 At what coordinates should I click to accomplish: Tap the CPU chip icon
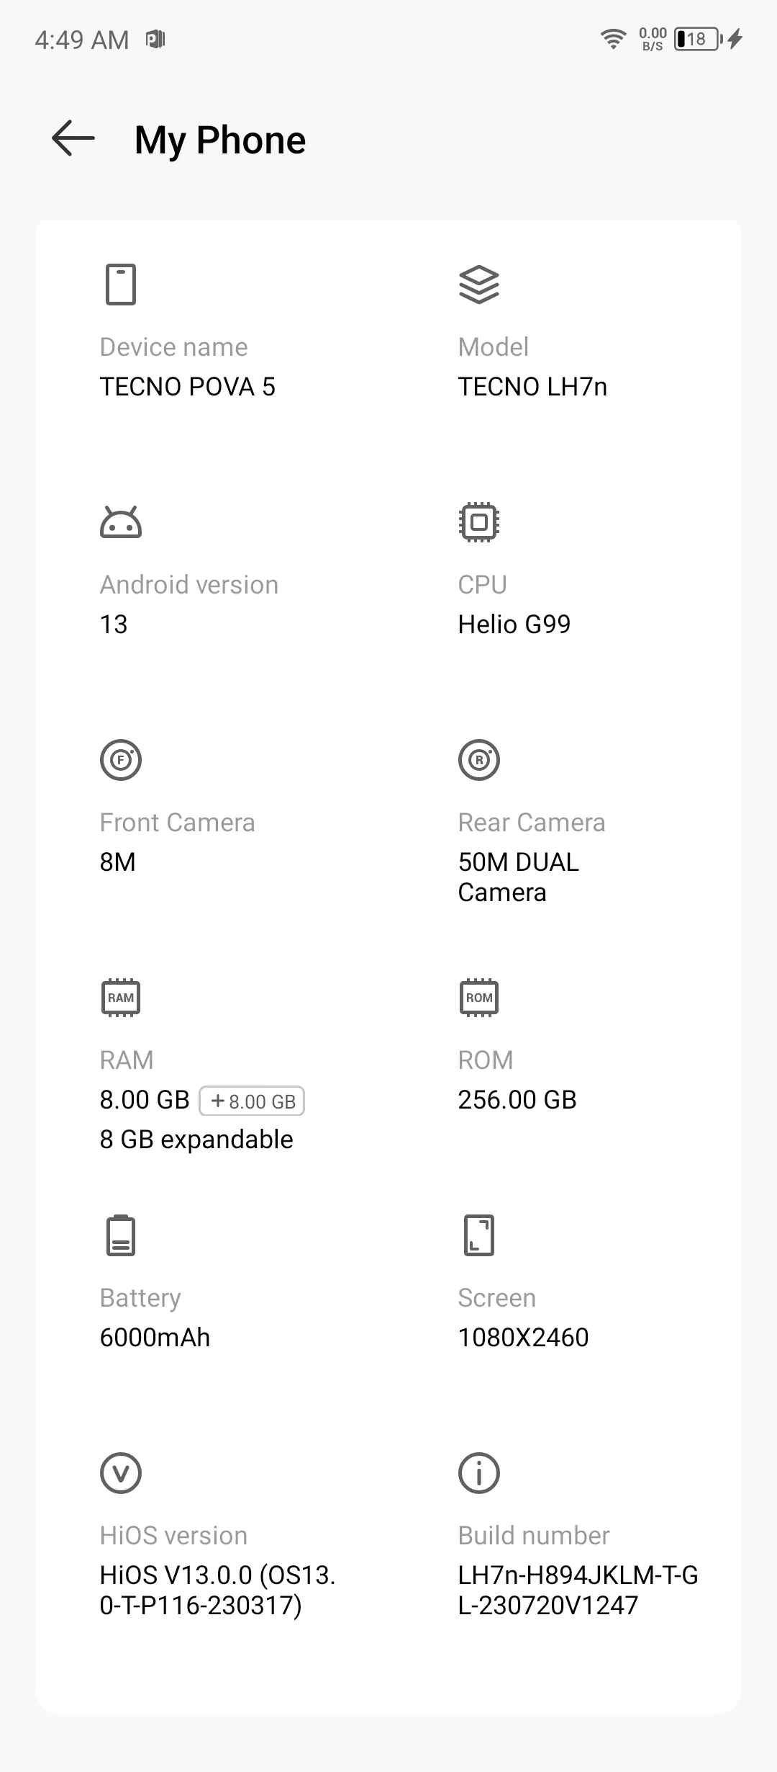pyautogui.click(x=479, y=522)
